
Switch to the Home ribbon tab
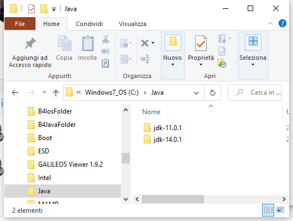coord(51,24)
